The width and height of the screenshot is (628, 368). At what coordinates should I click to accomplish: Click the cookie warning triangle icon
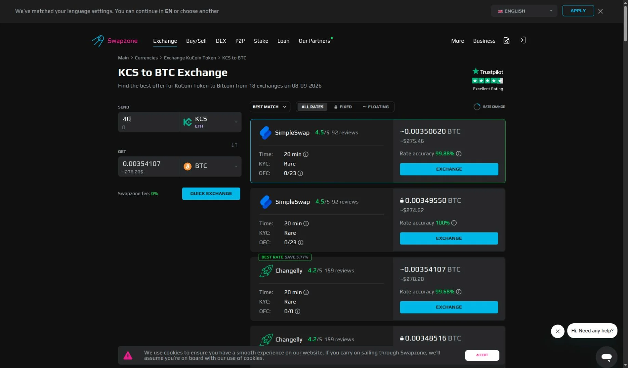pos(128,356)
